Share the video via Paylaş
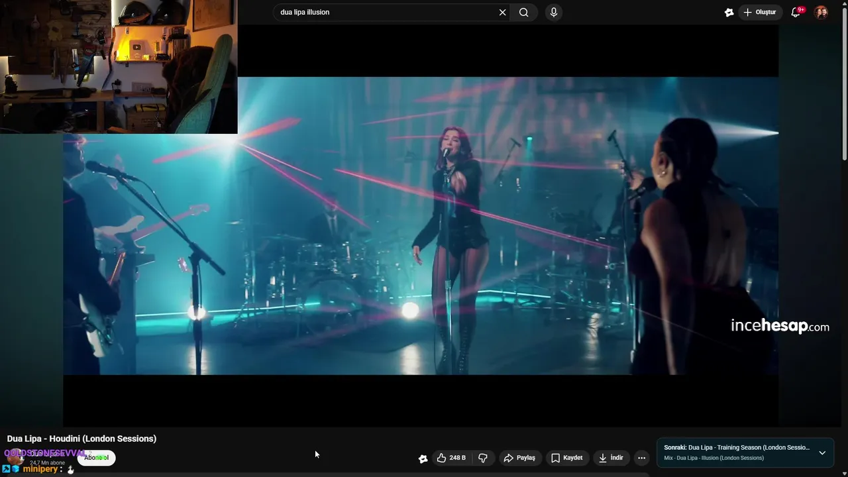Image resolution: width=848 pixels, height=477 pixels. (x=520, y=458)
